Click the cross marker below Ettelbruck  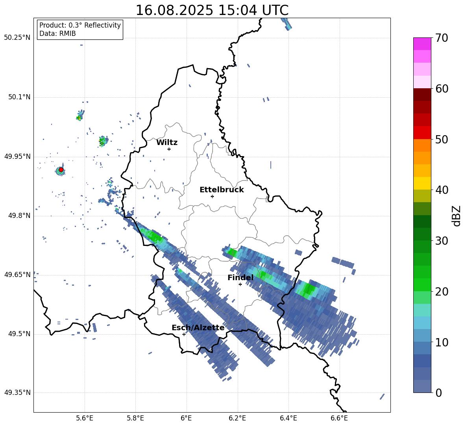pyautogui.click(x=212, y=196)
